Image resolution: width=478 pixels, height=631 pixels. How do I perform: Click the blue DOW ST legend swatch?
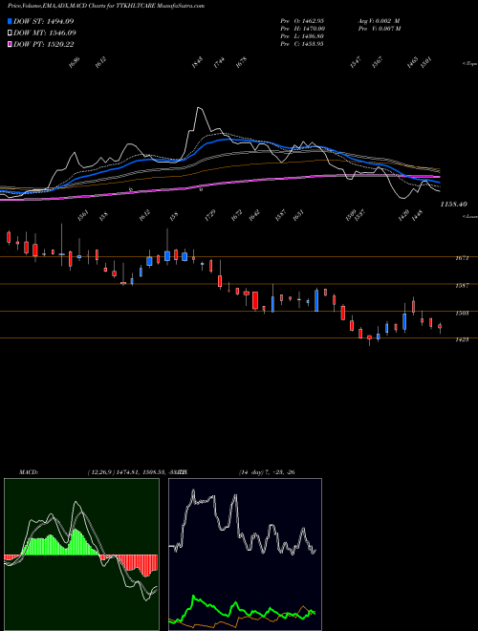(10, 21)
